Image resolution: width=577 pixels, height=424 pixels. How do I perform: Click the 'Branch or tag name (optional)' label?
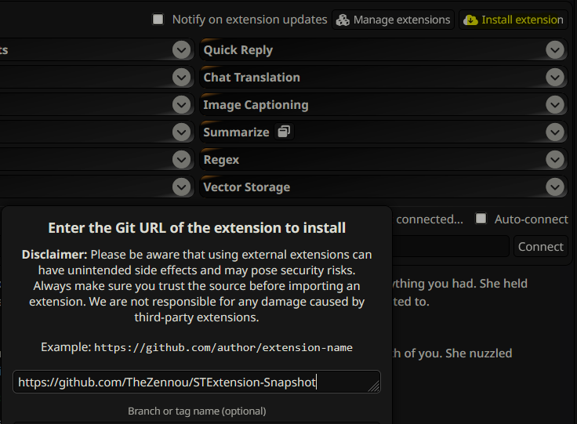pos(197,411)
